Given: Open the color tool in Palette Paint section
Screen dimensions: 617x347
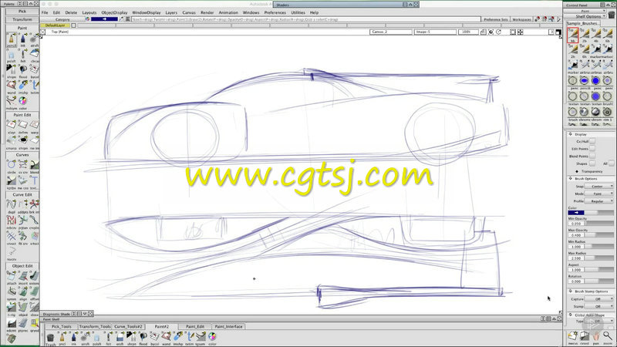Looking at the screenshot, I should 23,103.
